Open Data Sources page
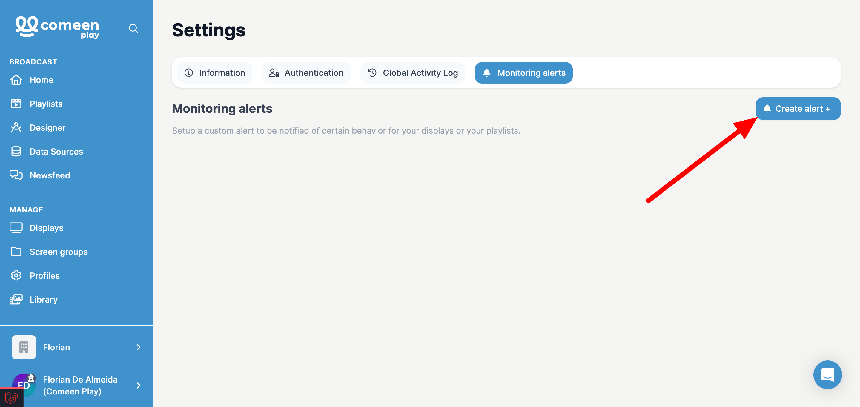The image size is (860, 407). (56, 152)
